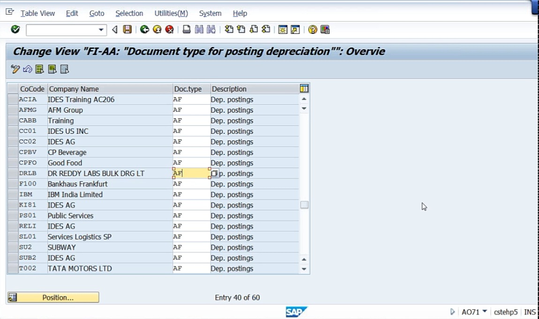Open the Selection menu
Viewport: 539px width, 319px height.
click(129, 14)
